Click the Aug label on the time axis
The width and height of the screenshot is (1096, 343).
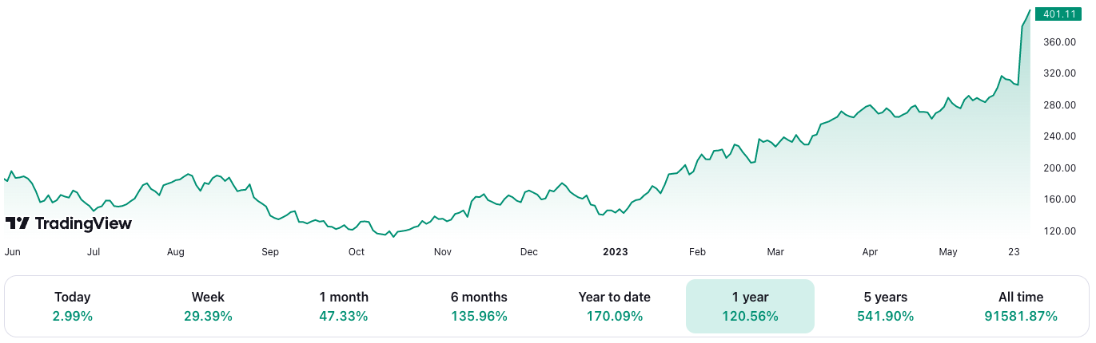(176, 252)
